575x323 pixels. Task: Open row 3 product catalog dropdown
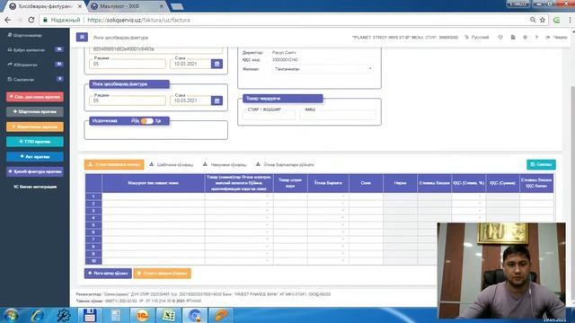267,211
